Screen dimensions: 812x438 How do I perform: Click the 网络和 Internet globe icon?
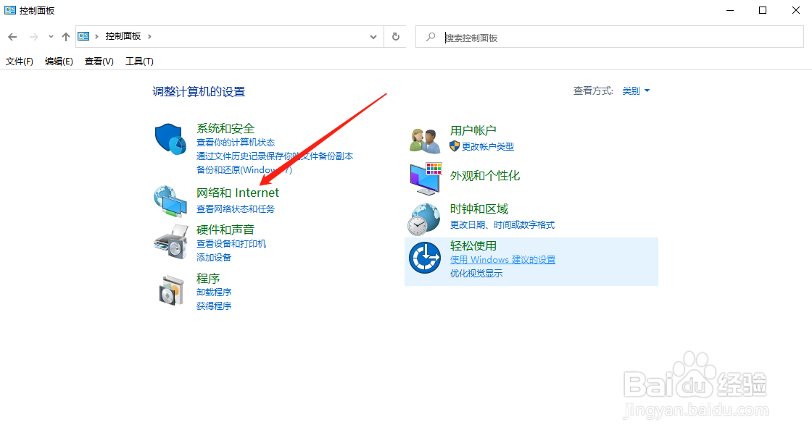pyautogui.click(x=170, y=201)
